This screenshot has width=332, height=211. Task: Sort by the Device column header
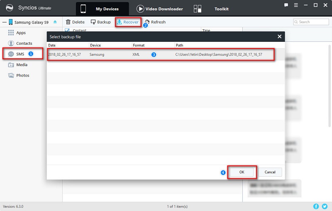110,45
